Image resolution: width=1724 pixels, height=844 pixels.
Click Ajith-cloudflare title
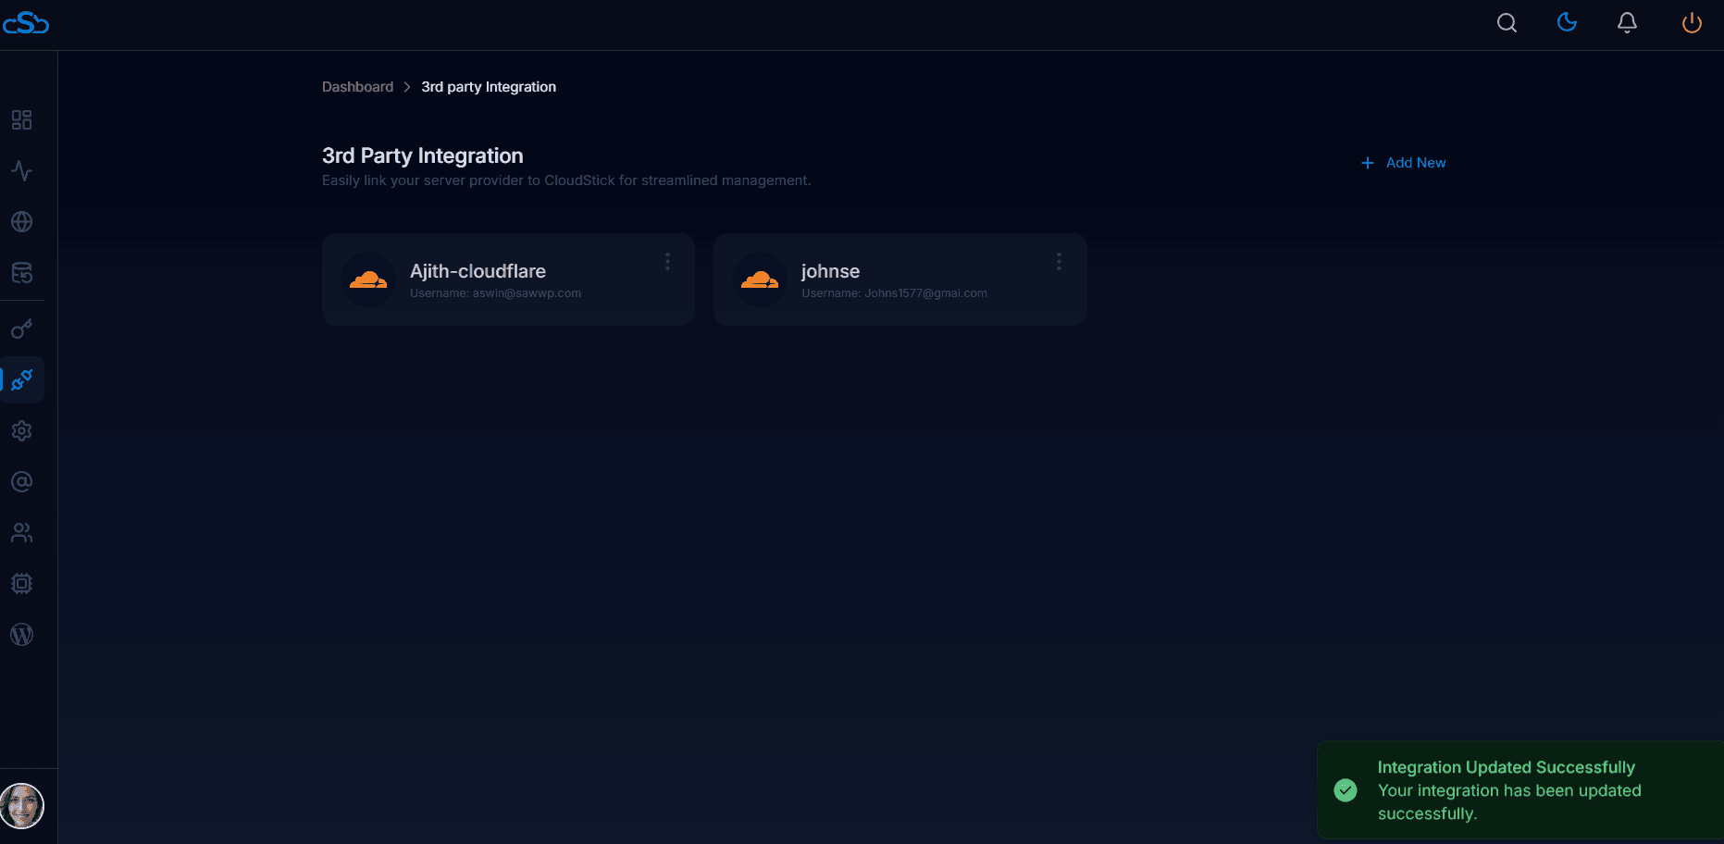(478, 271)
